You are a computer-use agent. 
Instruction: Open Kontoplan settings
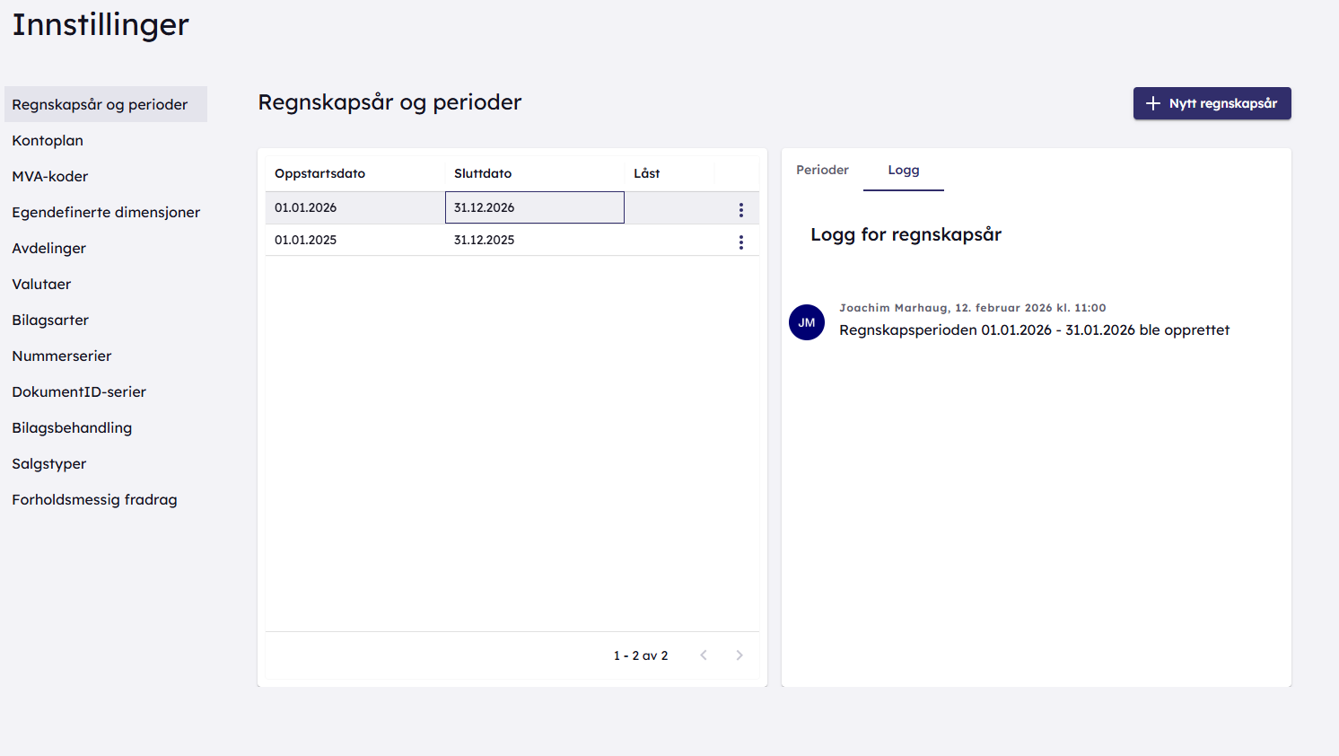pos(48,140)
